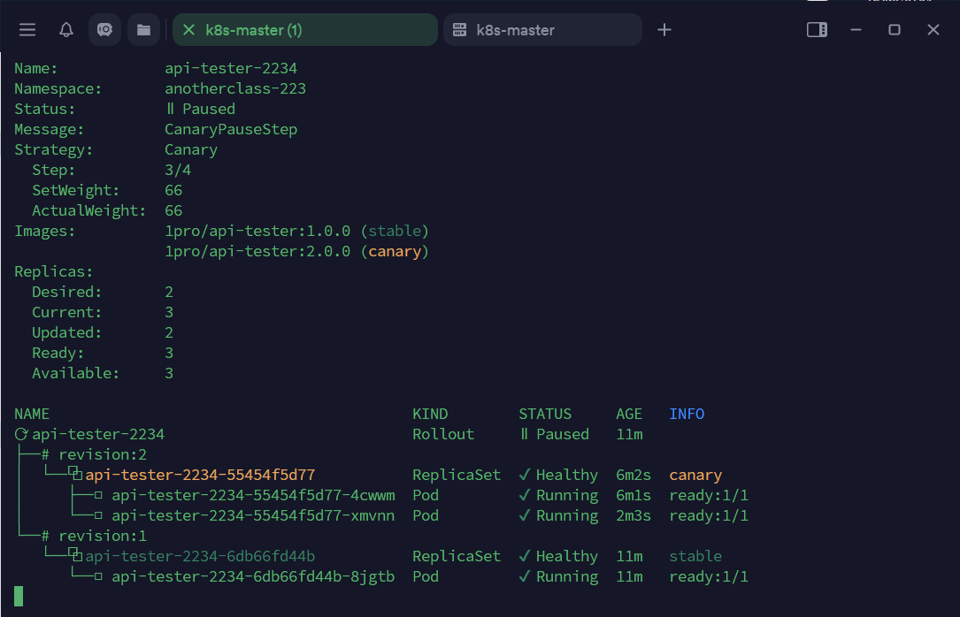Open the file browser folder icon

(143, 30)
